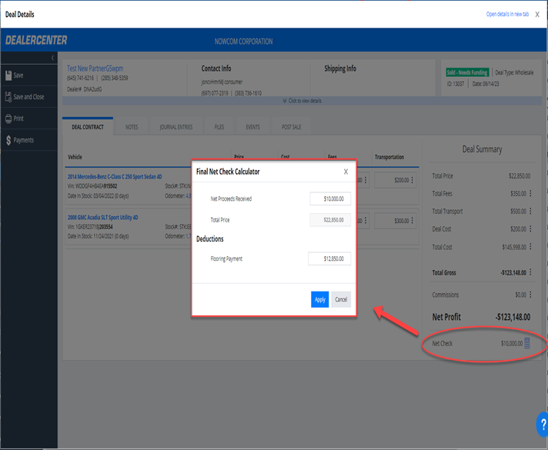Click the Print printer icon
Screen dimensions: 548x450
8,118
